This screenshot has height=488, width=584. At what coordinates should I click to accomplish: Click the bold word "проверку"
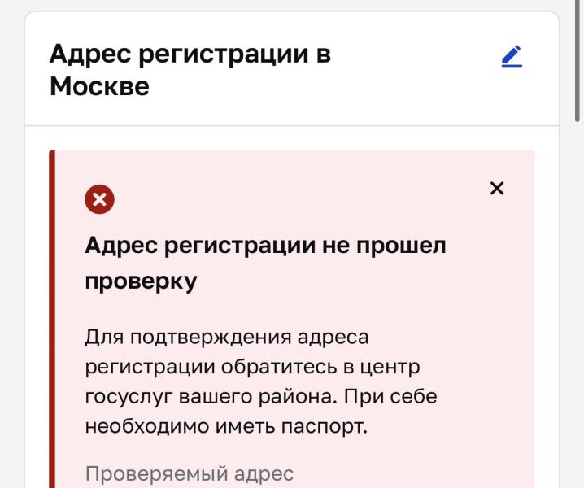click(x=141, y=281)
